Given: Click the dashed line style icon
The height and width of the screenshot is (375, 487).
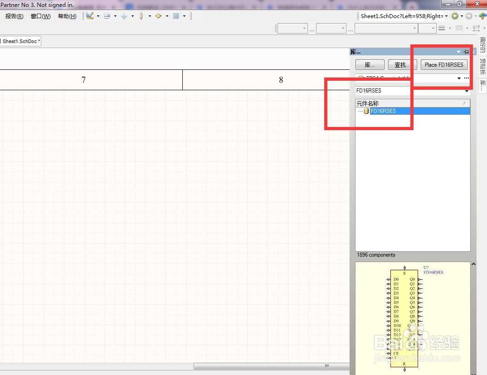Looking at the screenshot, I should [x=459, y=28].
